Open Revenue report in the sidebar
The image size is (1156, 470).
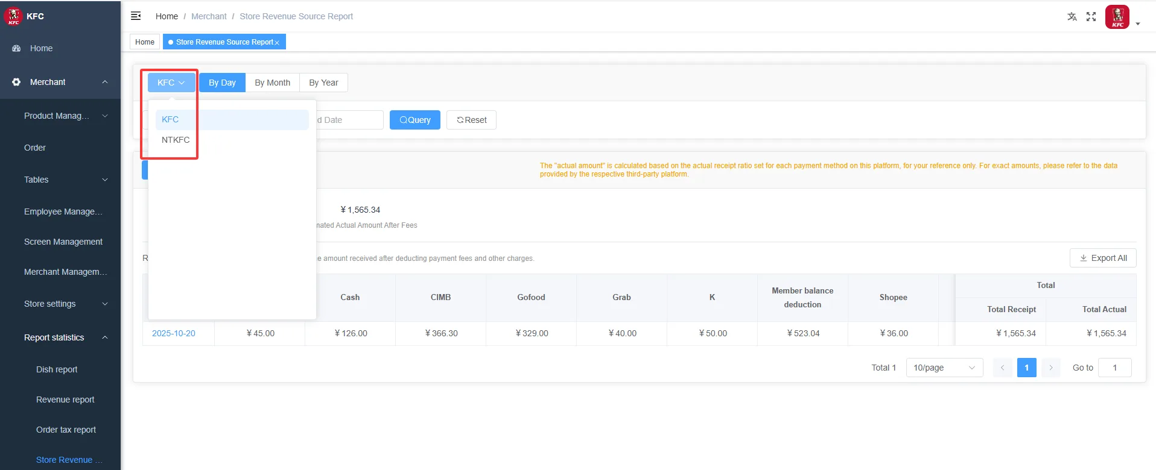(x=60, y=399)
